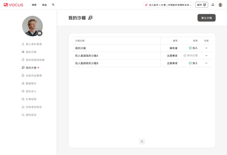Image resolution: width=227 pixels, height=155 pixels.
Task: Click the chart icon beside 數據統計
Action: [23, 83]
